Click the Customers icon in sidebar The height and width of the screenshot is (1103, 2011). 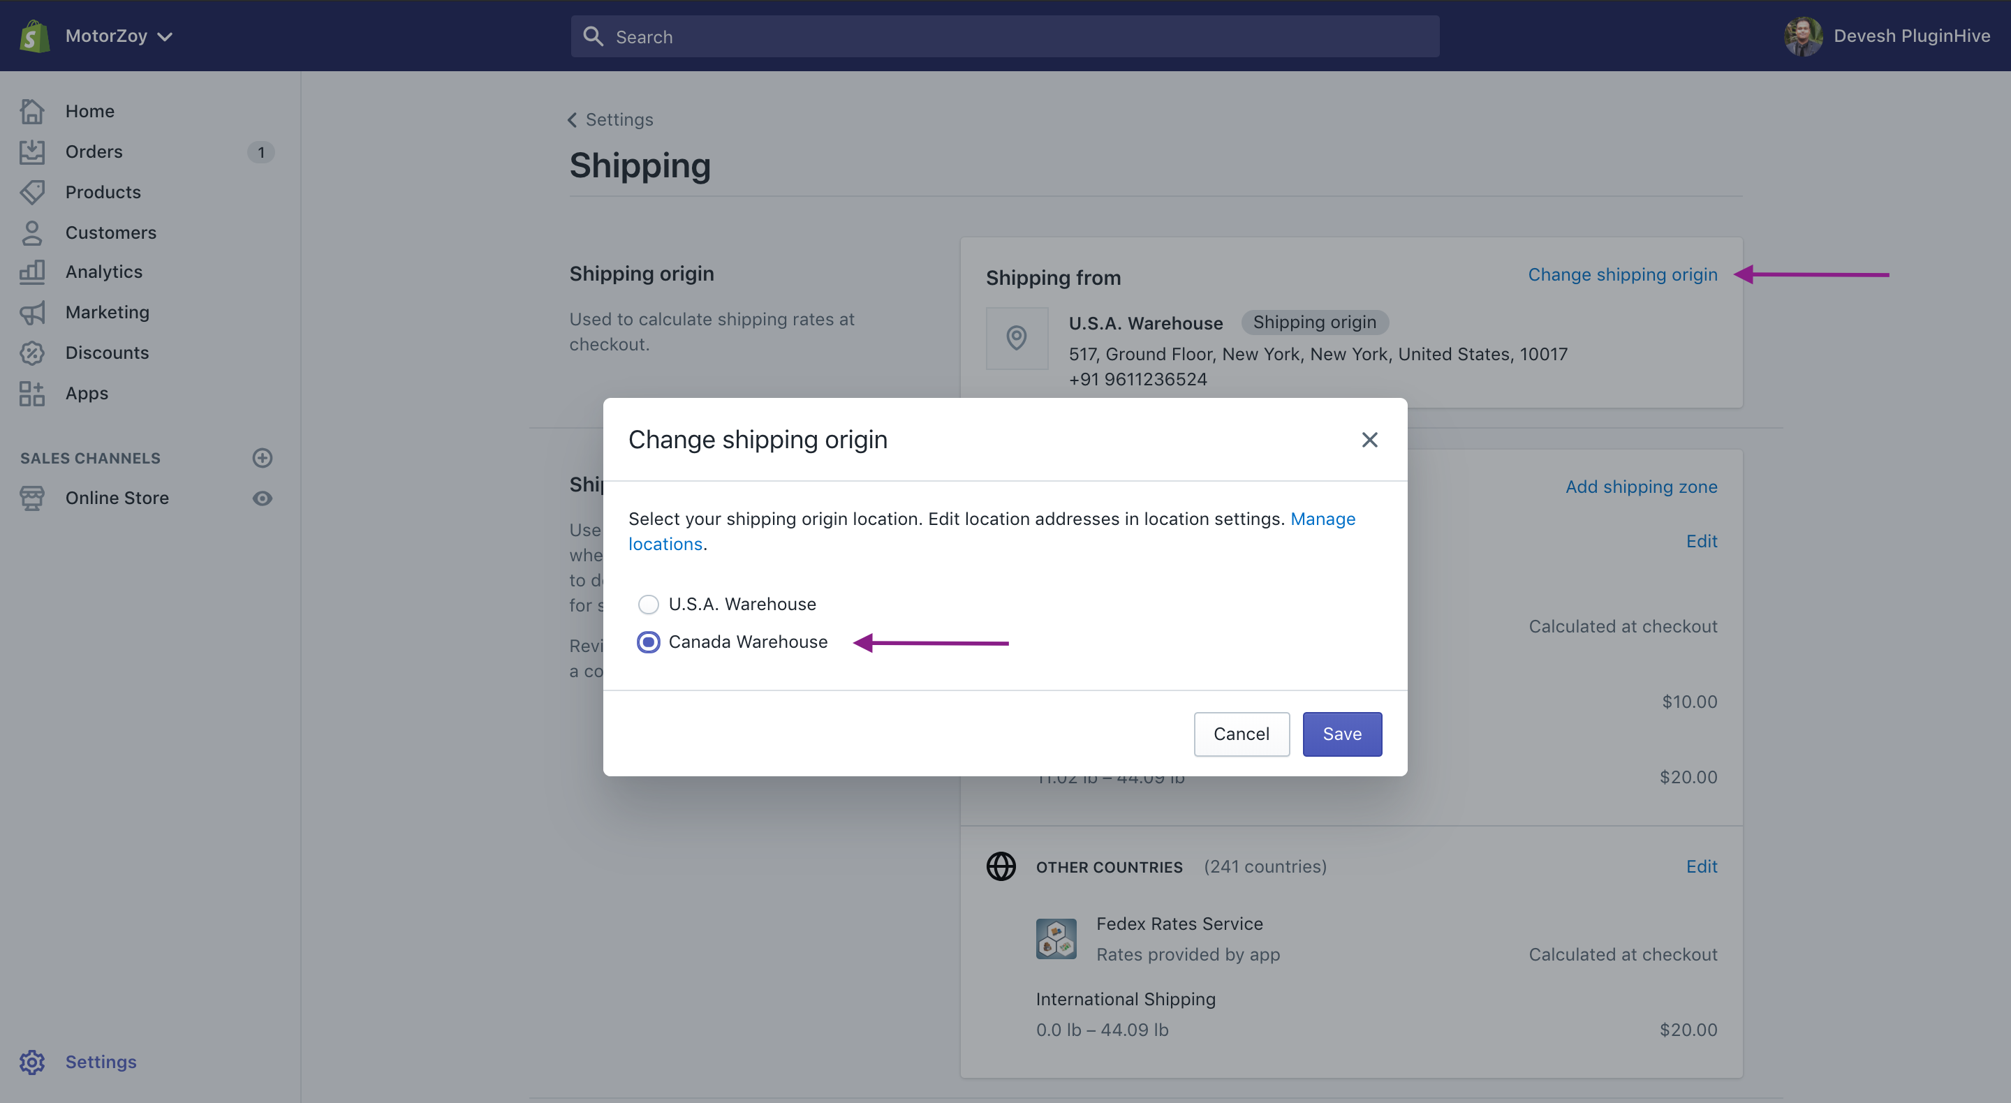(34, 231)
